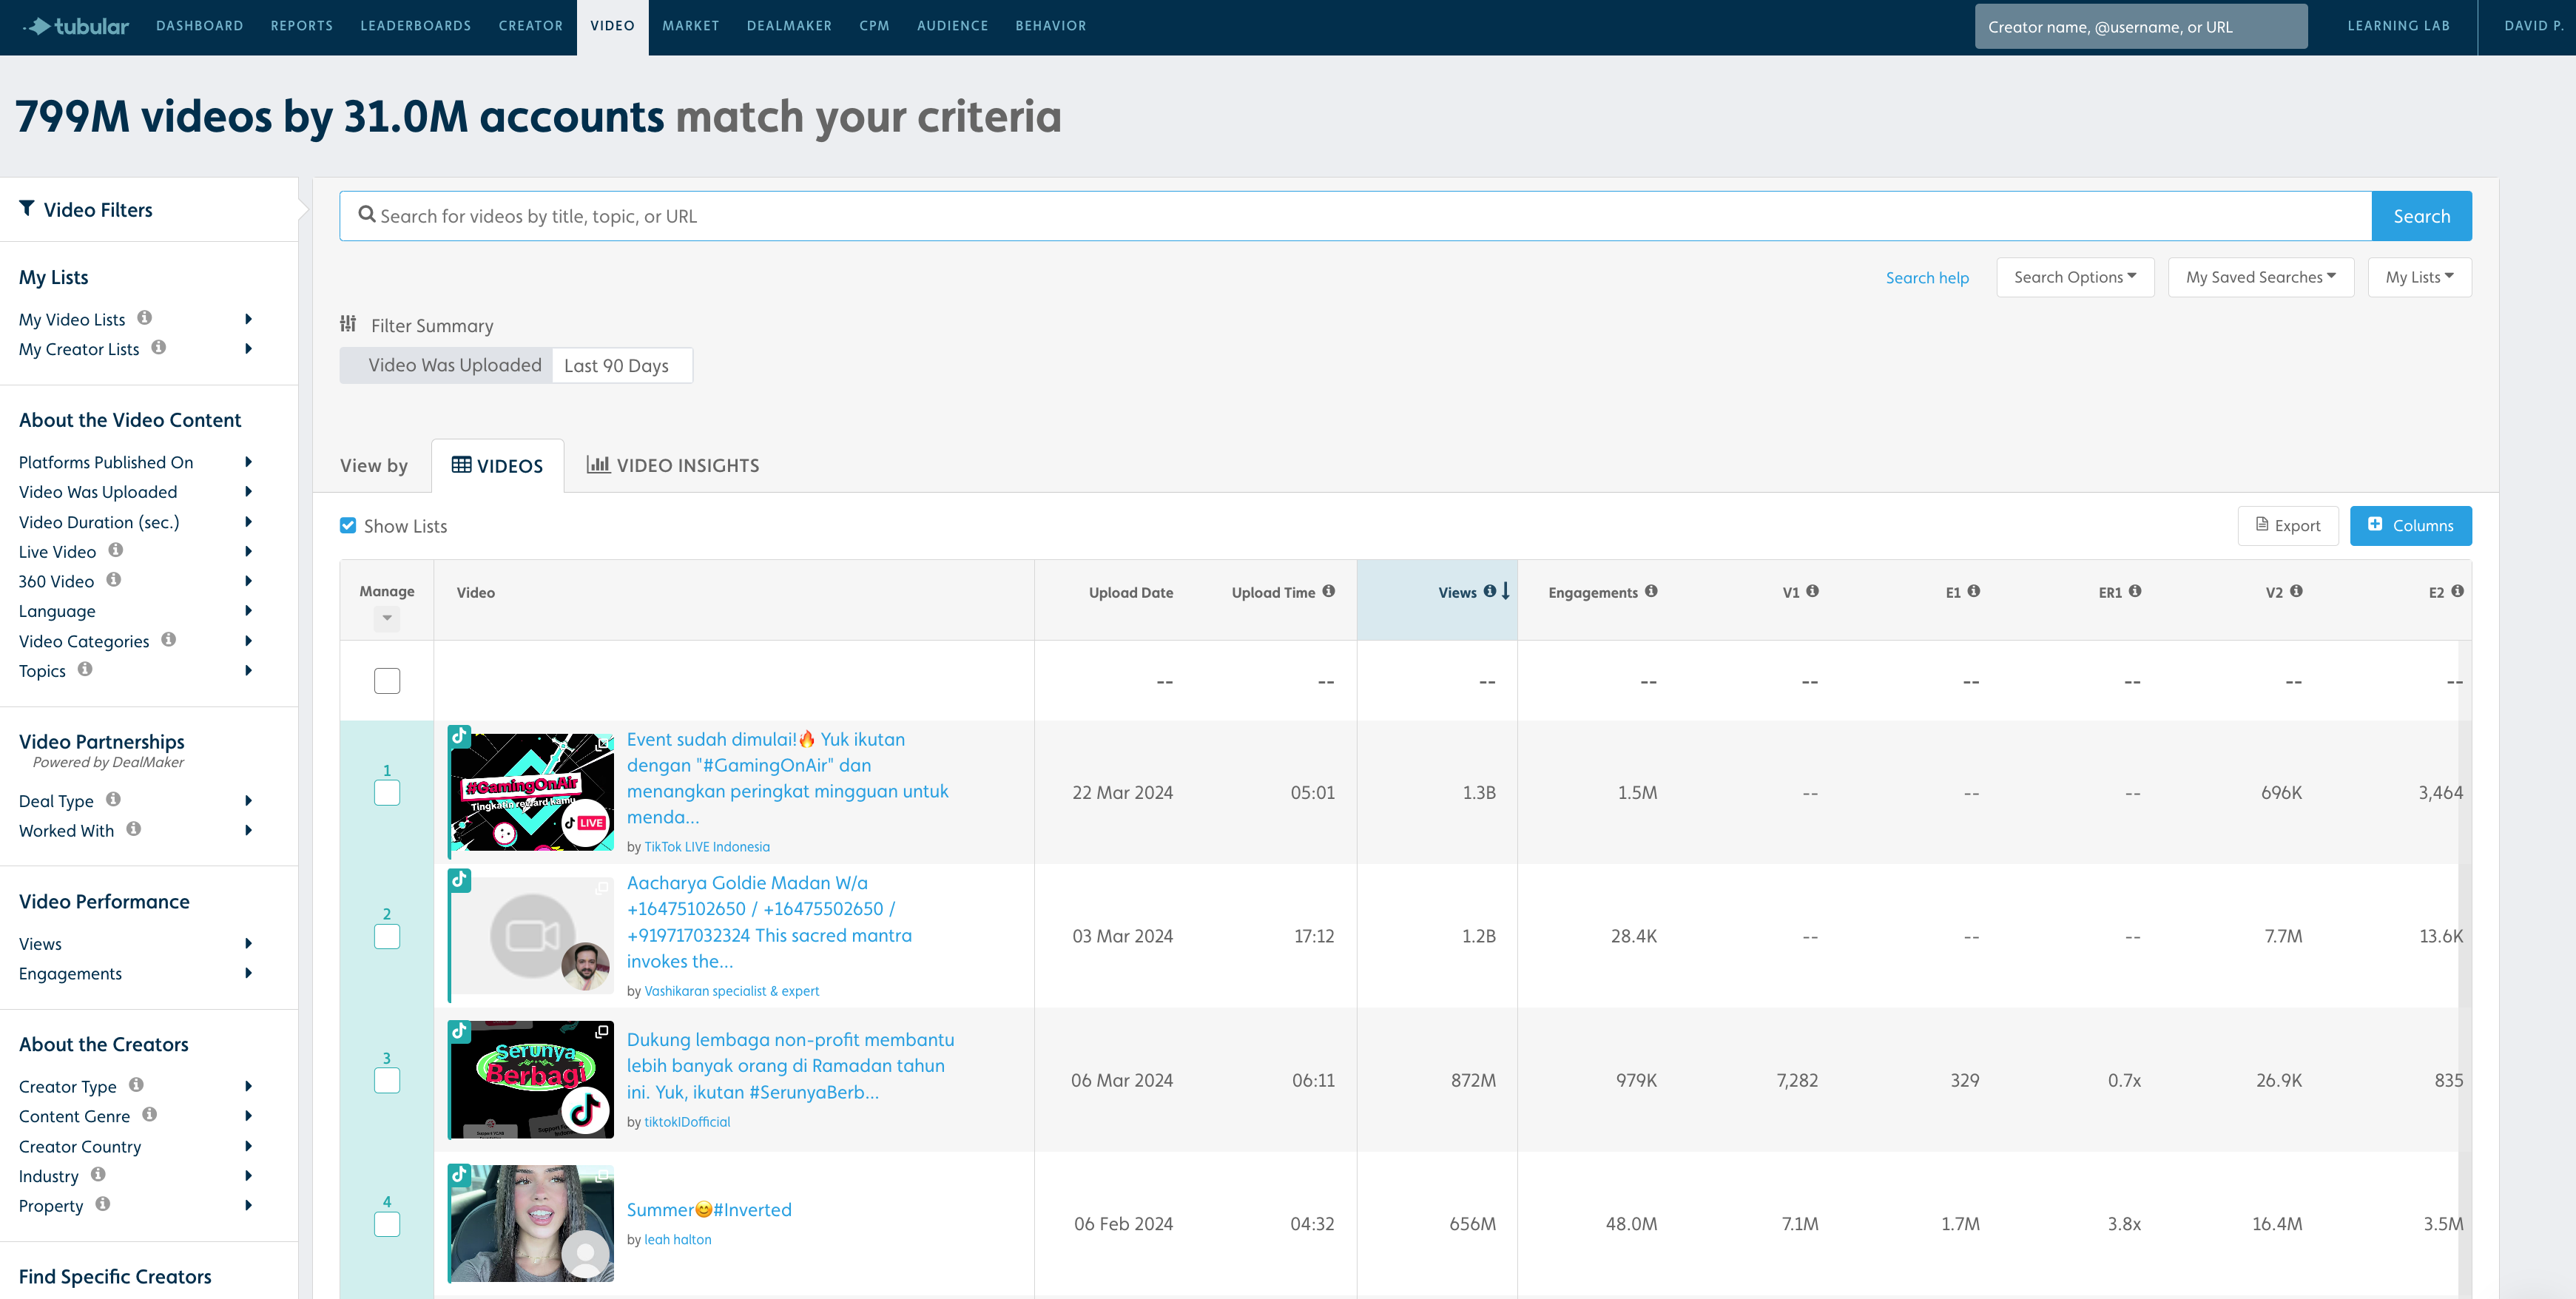Click info icon next to Engagements column
2576x1299 pixels.
(1651, 591)
